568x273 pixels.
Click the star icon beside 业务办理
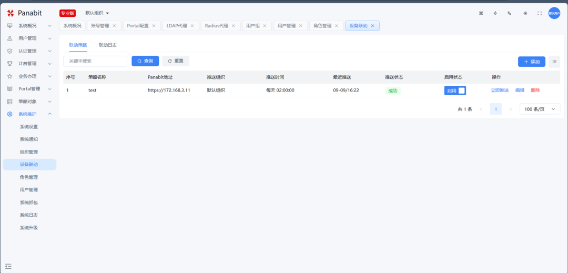click(10, 76)
